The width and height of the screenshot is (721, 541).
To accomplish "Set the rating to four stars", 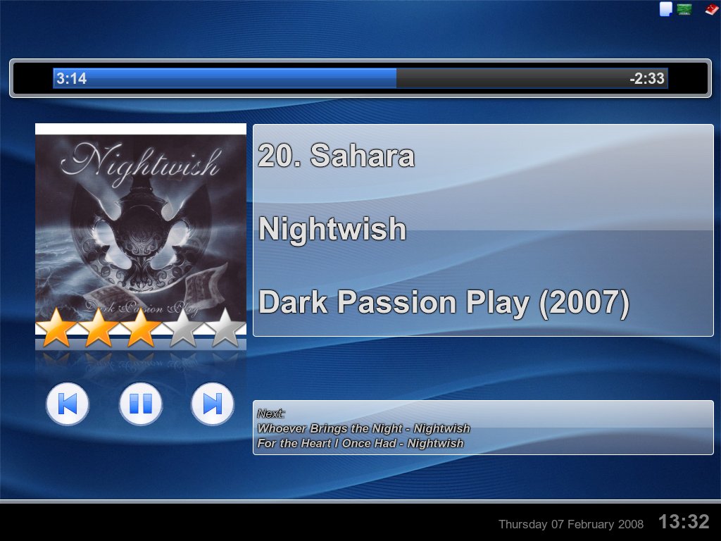I will 183,328.
